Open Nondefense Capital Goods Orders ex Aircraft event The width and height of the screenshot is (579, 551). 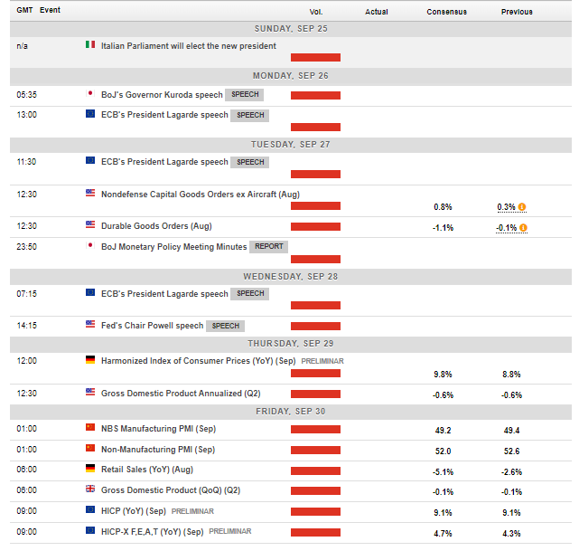[201, 195]
